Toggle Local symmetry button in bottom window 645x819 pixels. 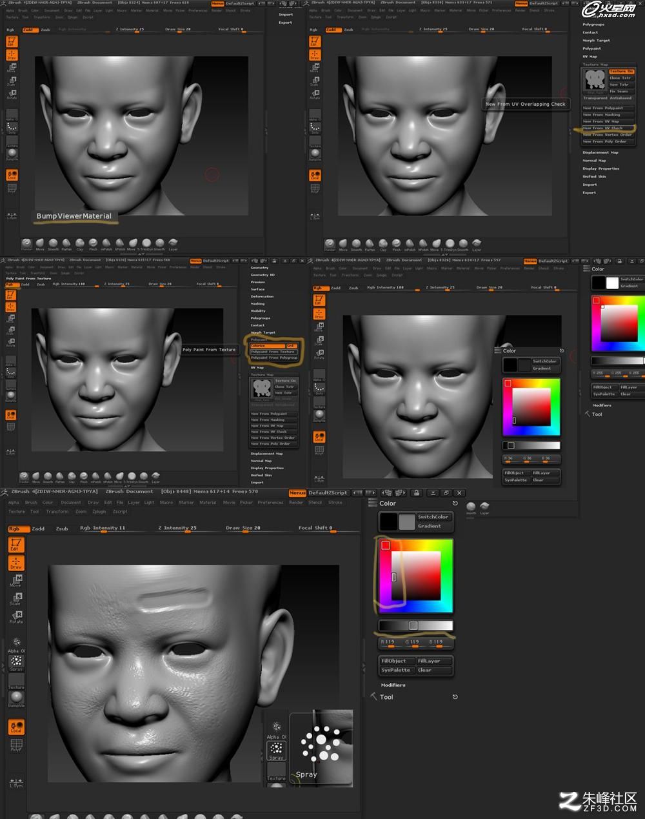[16, 727]
